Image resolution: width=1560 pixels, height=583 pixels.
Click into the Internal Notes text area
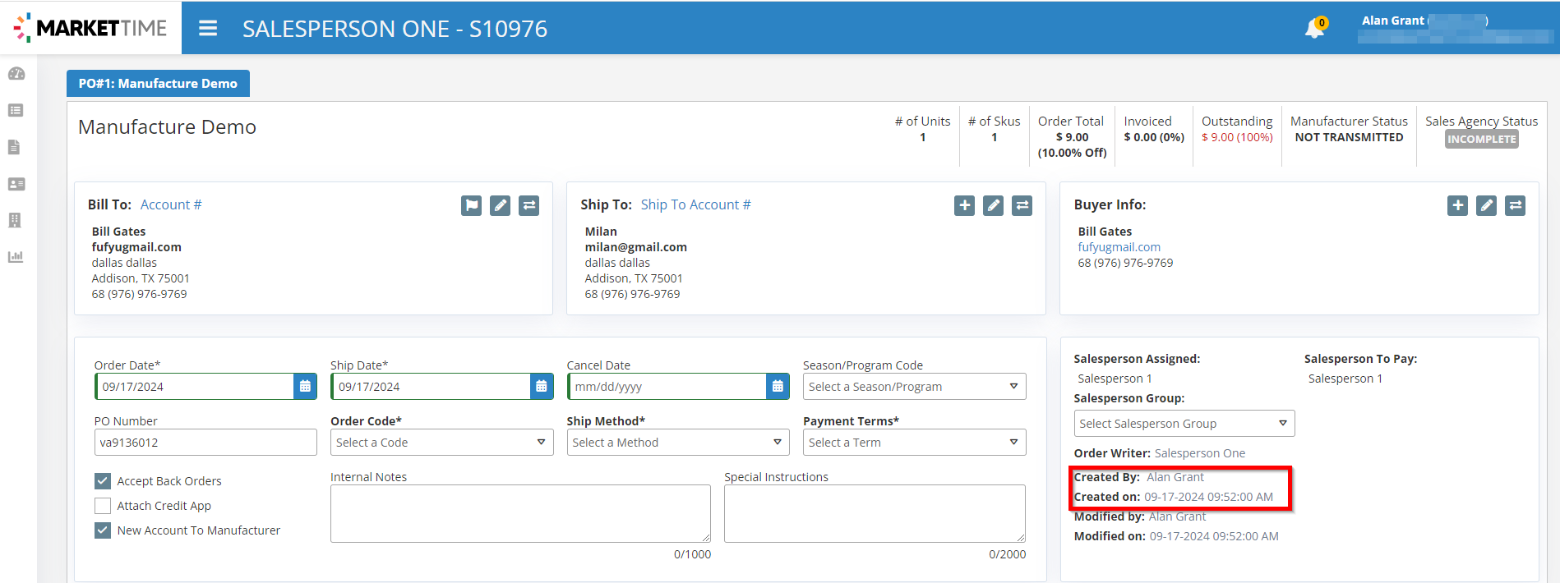(519, 513)
